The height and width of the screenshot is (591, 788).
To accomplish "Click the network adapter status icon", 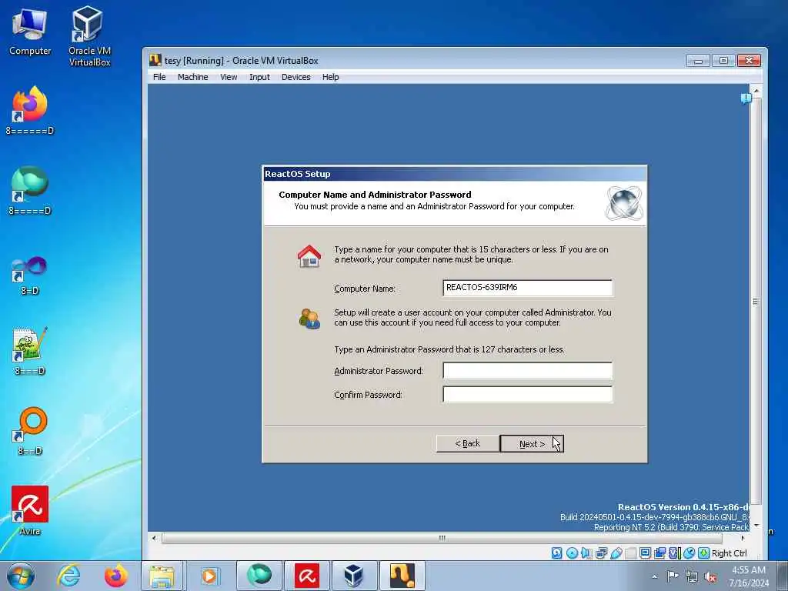I will point(602,553).
